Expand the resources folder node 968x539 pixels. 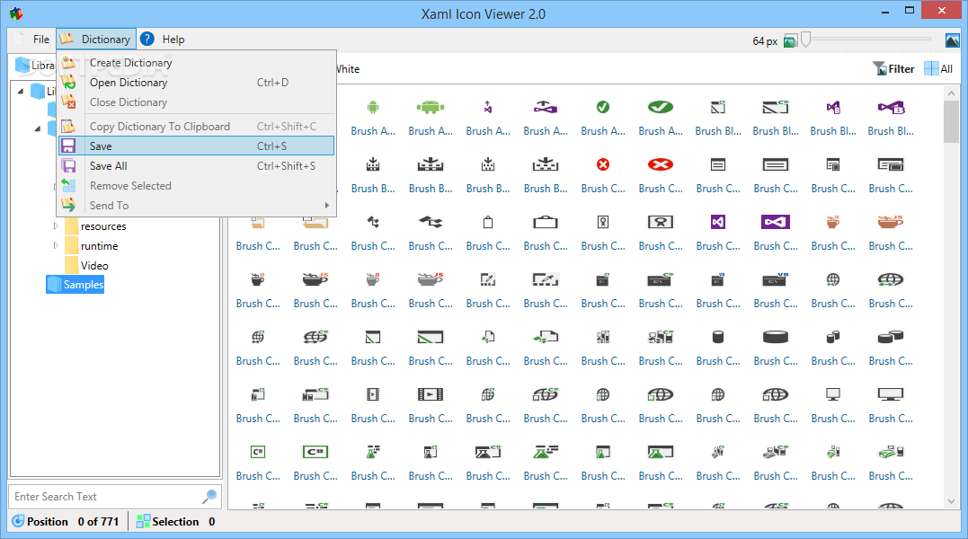pyautogui.click(x=56, y=226)
